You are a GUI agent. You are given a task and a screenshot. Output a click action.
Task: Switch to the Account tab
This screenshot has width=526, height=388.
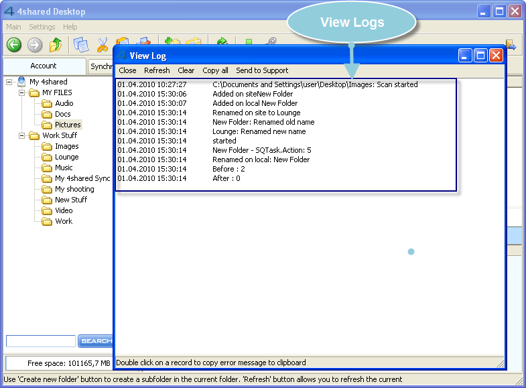pos(44,66)
